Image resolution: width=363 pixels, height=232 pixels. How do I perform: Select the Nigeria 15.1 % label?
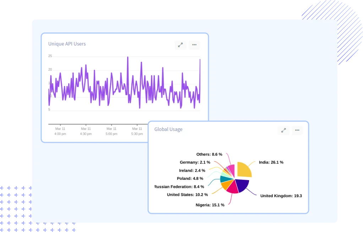[210, 205]
